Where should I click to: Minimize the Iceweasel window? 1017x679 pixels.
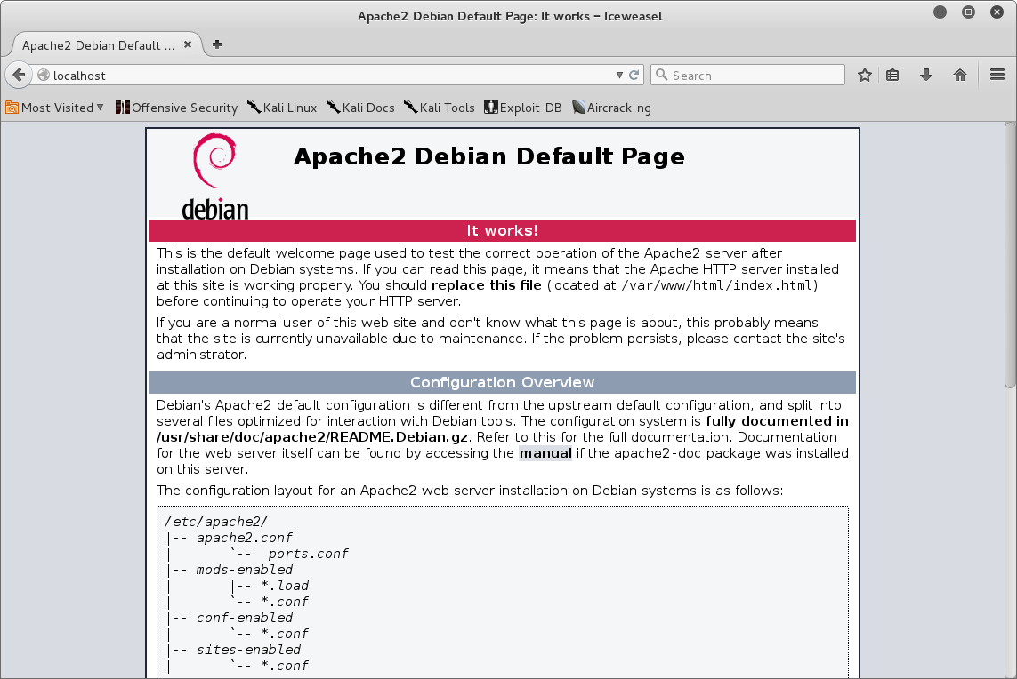tap(940, 12)
